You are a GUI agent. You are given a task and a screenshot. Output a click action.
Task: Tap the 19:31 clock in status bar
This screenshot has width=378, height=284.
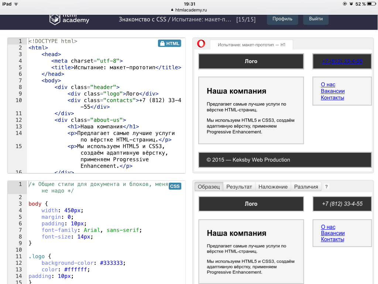click(189, 4)
